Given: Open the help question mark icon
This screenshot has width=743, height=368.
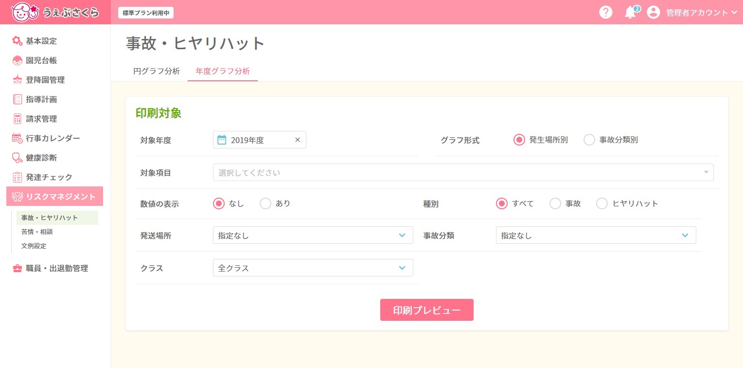Looking at the screenshot, I should (605, 12).
